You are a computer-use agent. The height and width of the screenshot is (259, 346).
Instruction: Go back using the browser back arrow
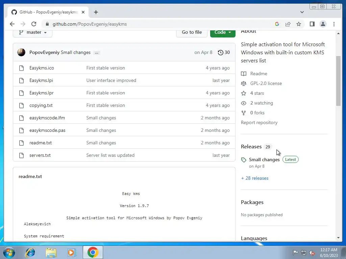[x=12, y=24]
